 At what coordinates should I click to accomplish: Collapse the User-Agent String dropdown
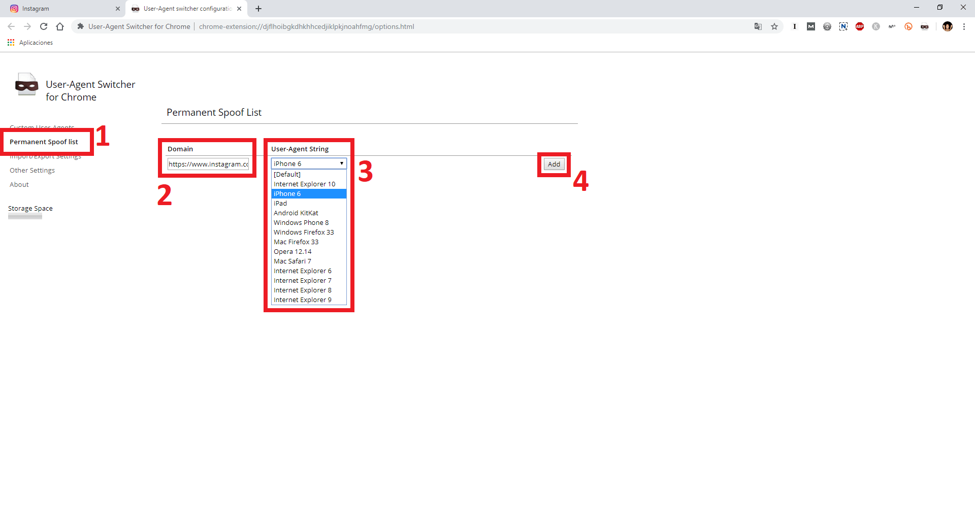[x=309, y=163]
